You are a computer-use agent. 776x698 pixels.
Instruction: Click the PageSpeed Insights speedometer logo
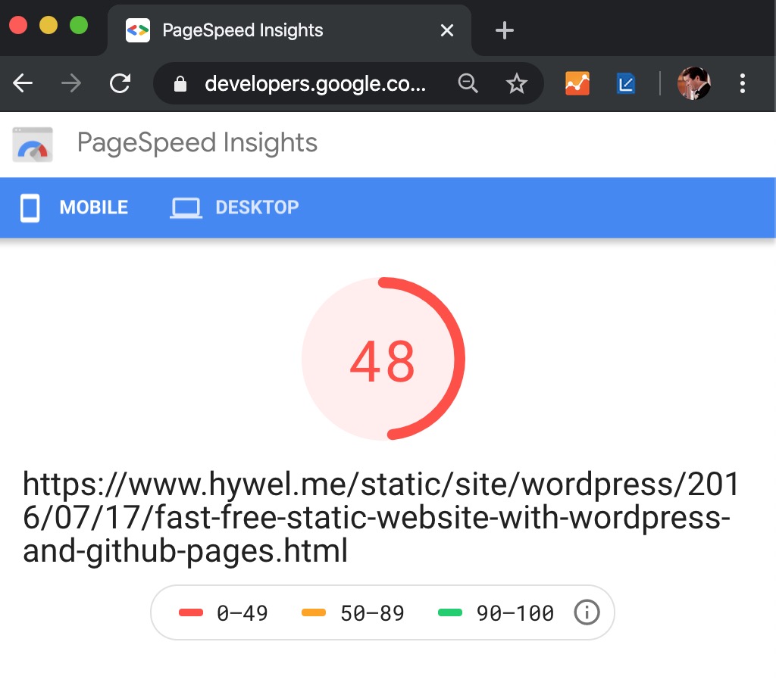tap(33, 145)
